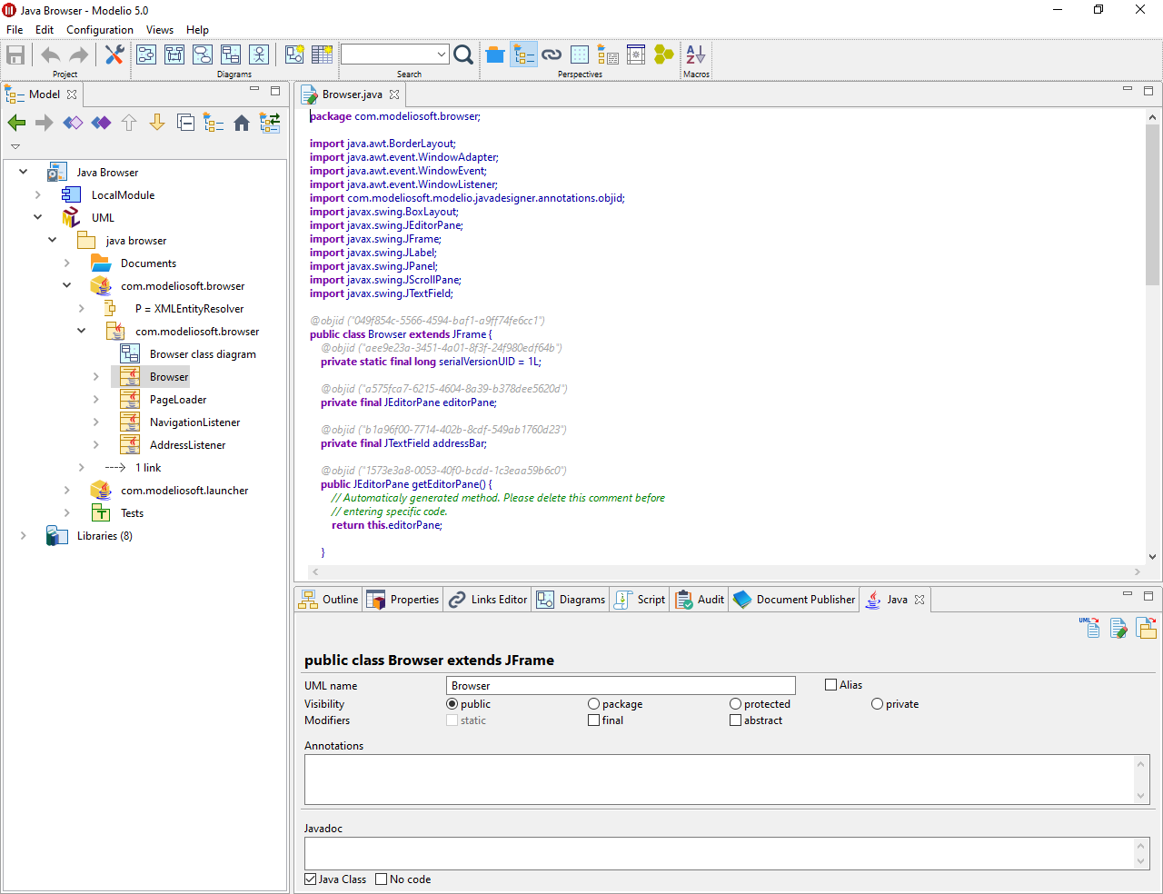Switch to the Properties tab

tap(403, 600)
